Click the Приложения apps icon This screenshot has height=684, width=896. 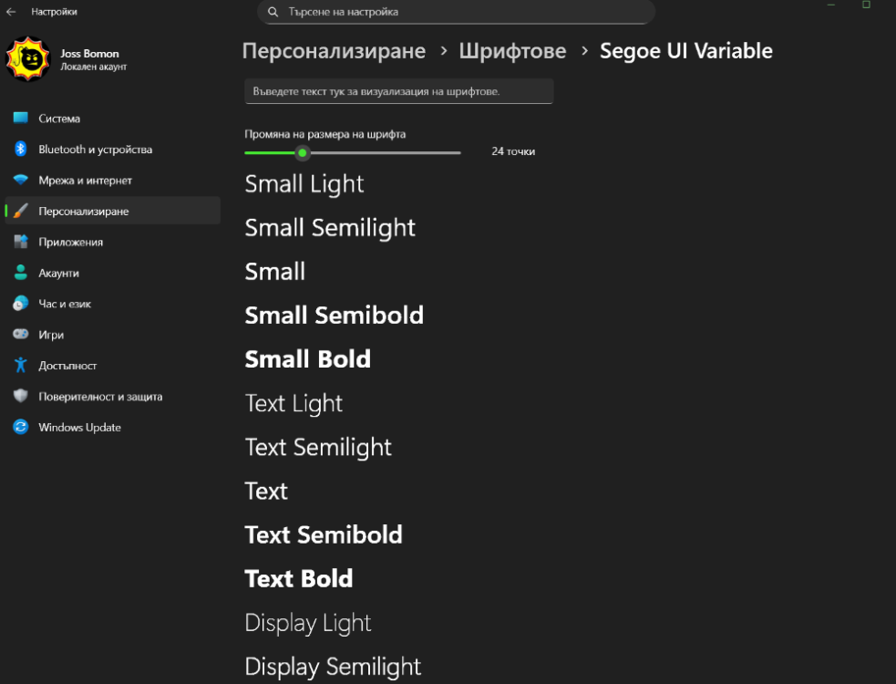click(21, 242)
